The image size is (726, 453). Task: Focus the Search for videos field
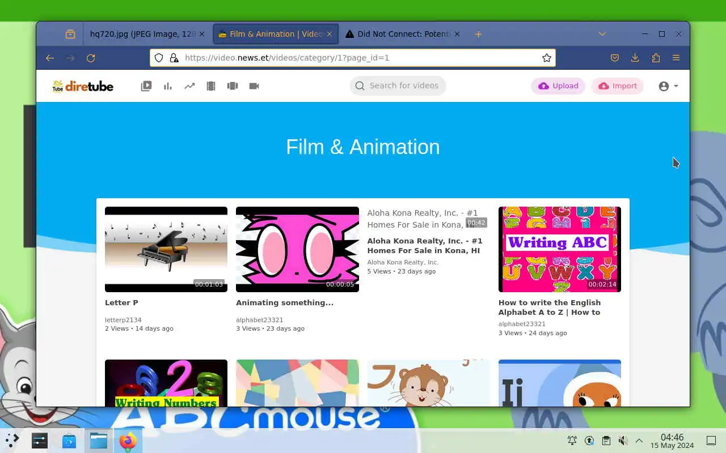click(398, 86)
